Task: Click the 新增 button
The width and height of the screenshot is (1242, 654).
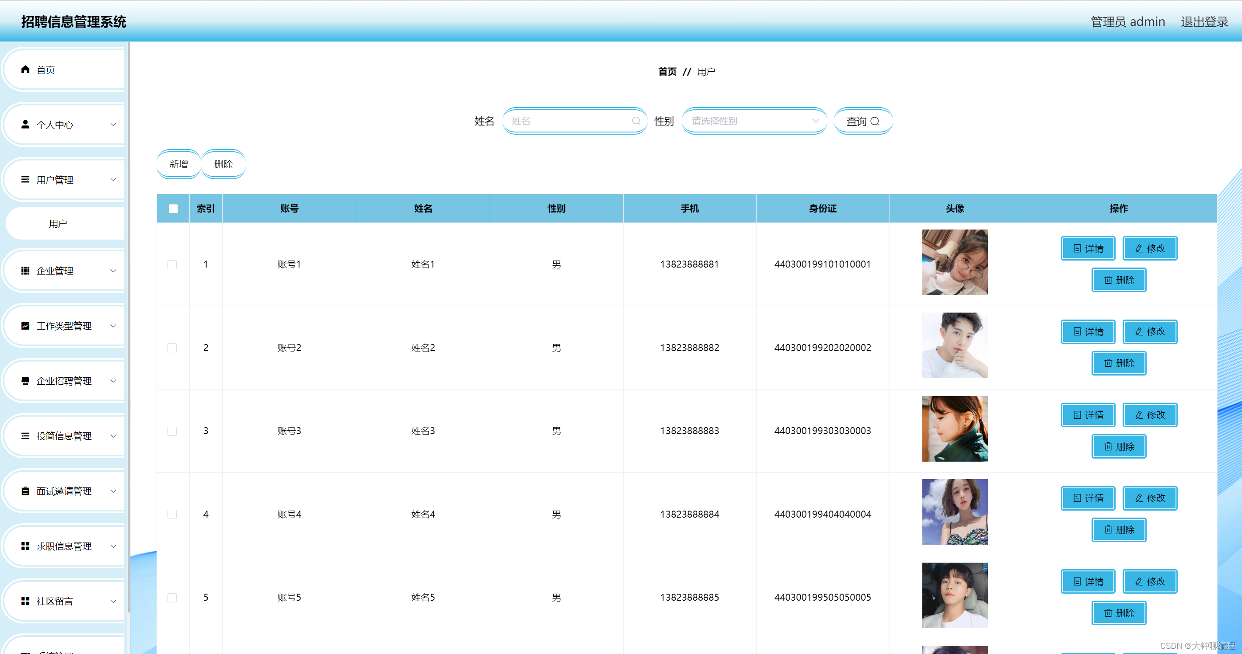Action: click(x=178, y=164)
